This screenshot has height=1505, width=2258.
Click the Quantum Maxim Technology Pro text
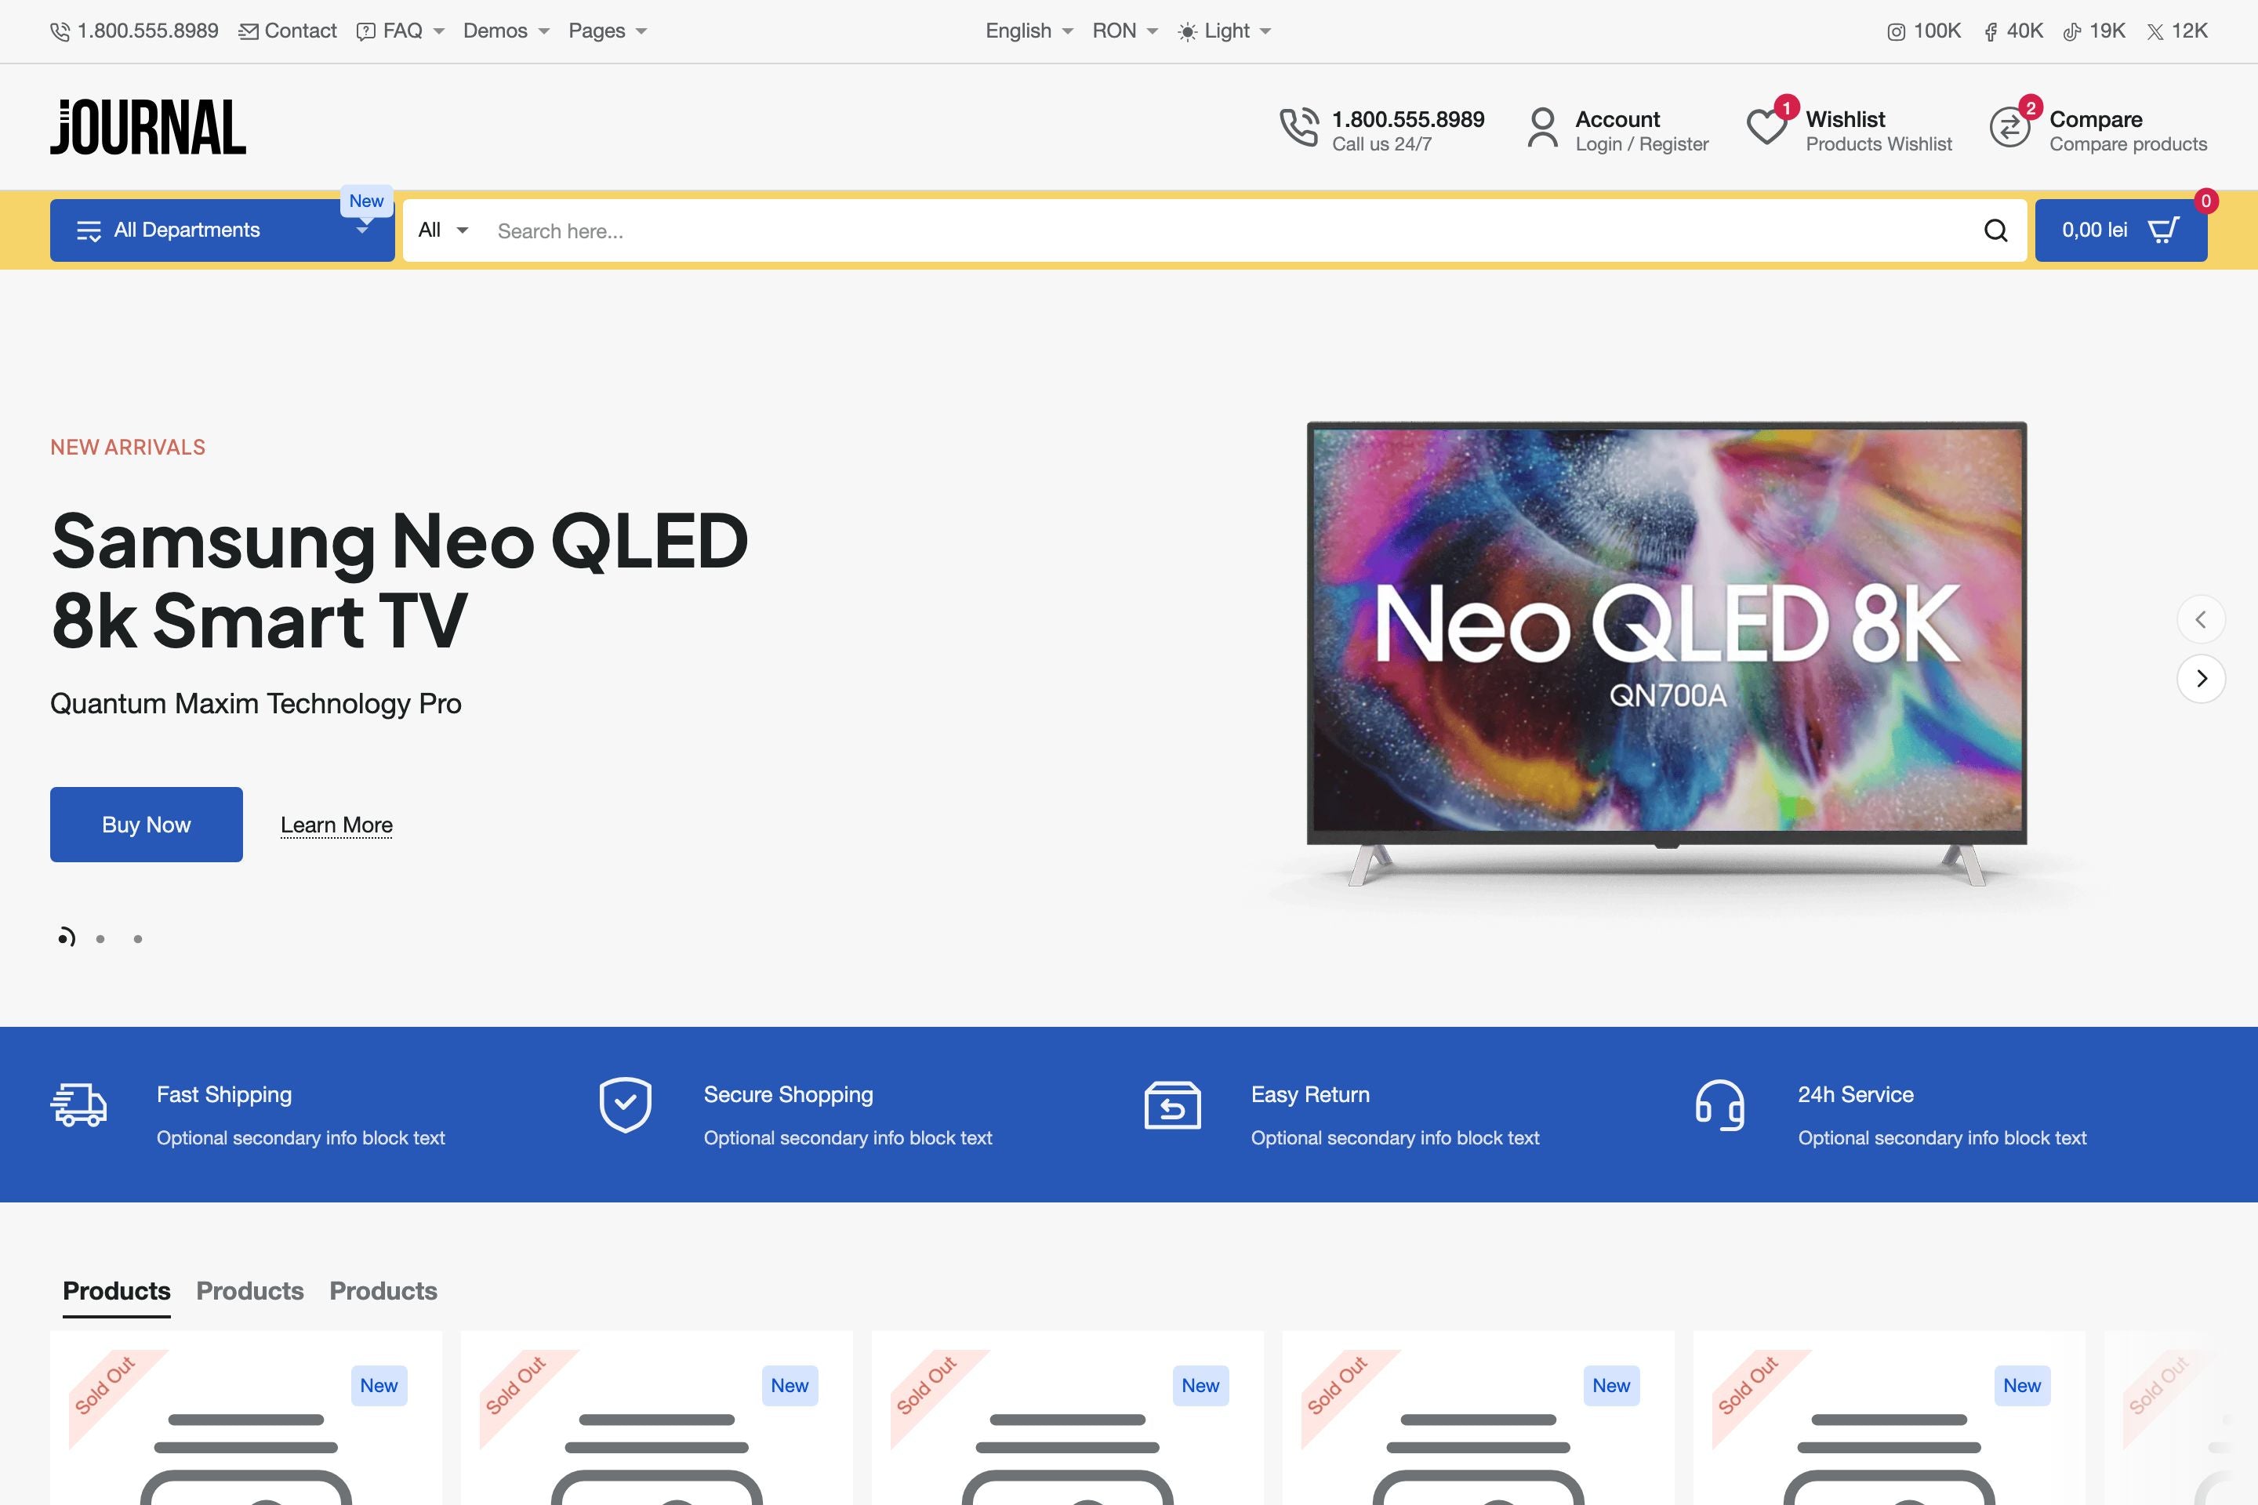click(256, 704)
